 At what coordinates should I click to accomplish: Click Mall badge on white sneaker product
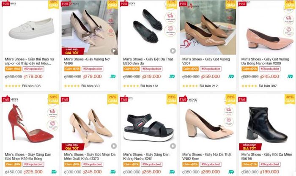click(x=6, y=3)
